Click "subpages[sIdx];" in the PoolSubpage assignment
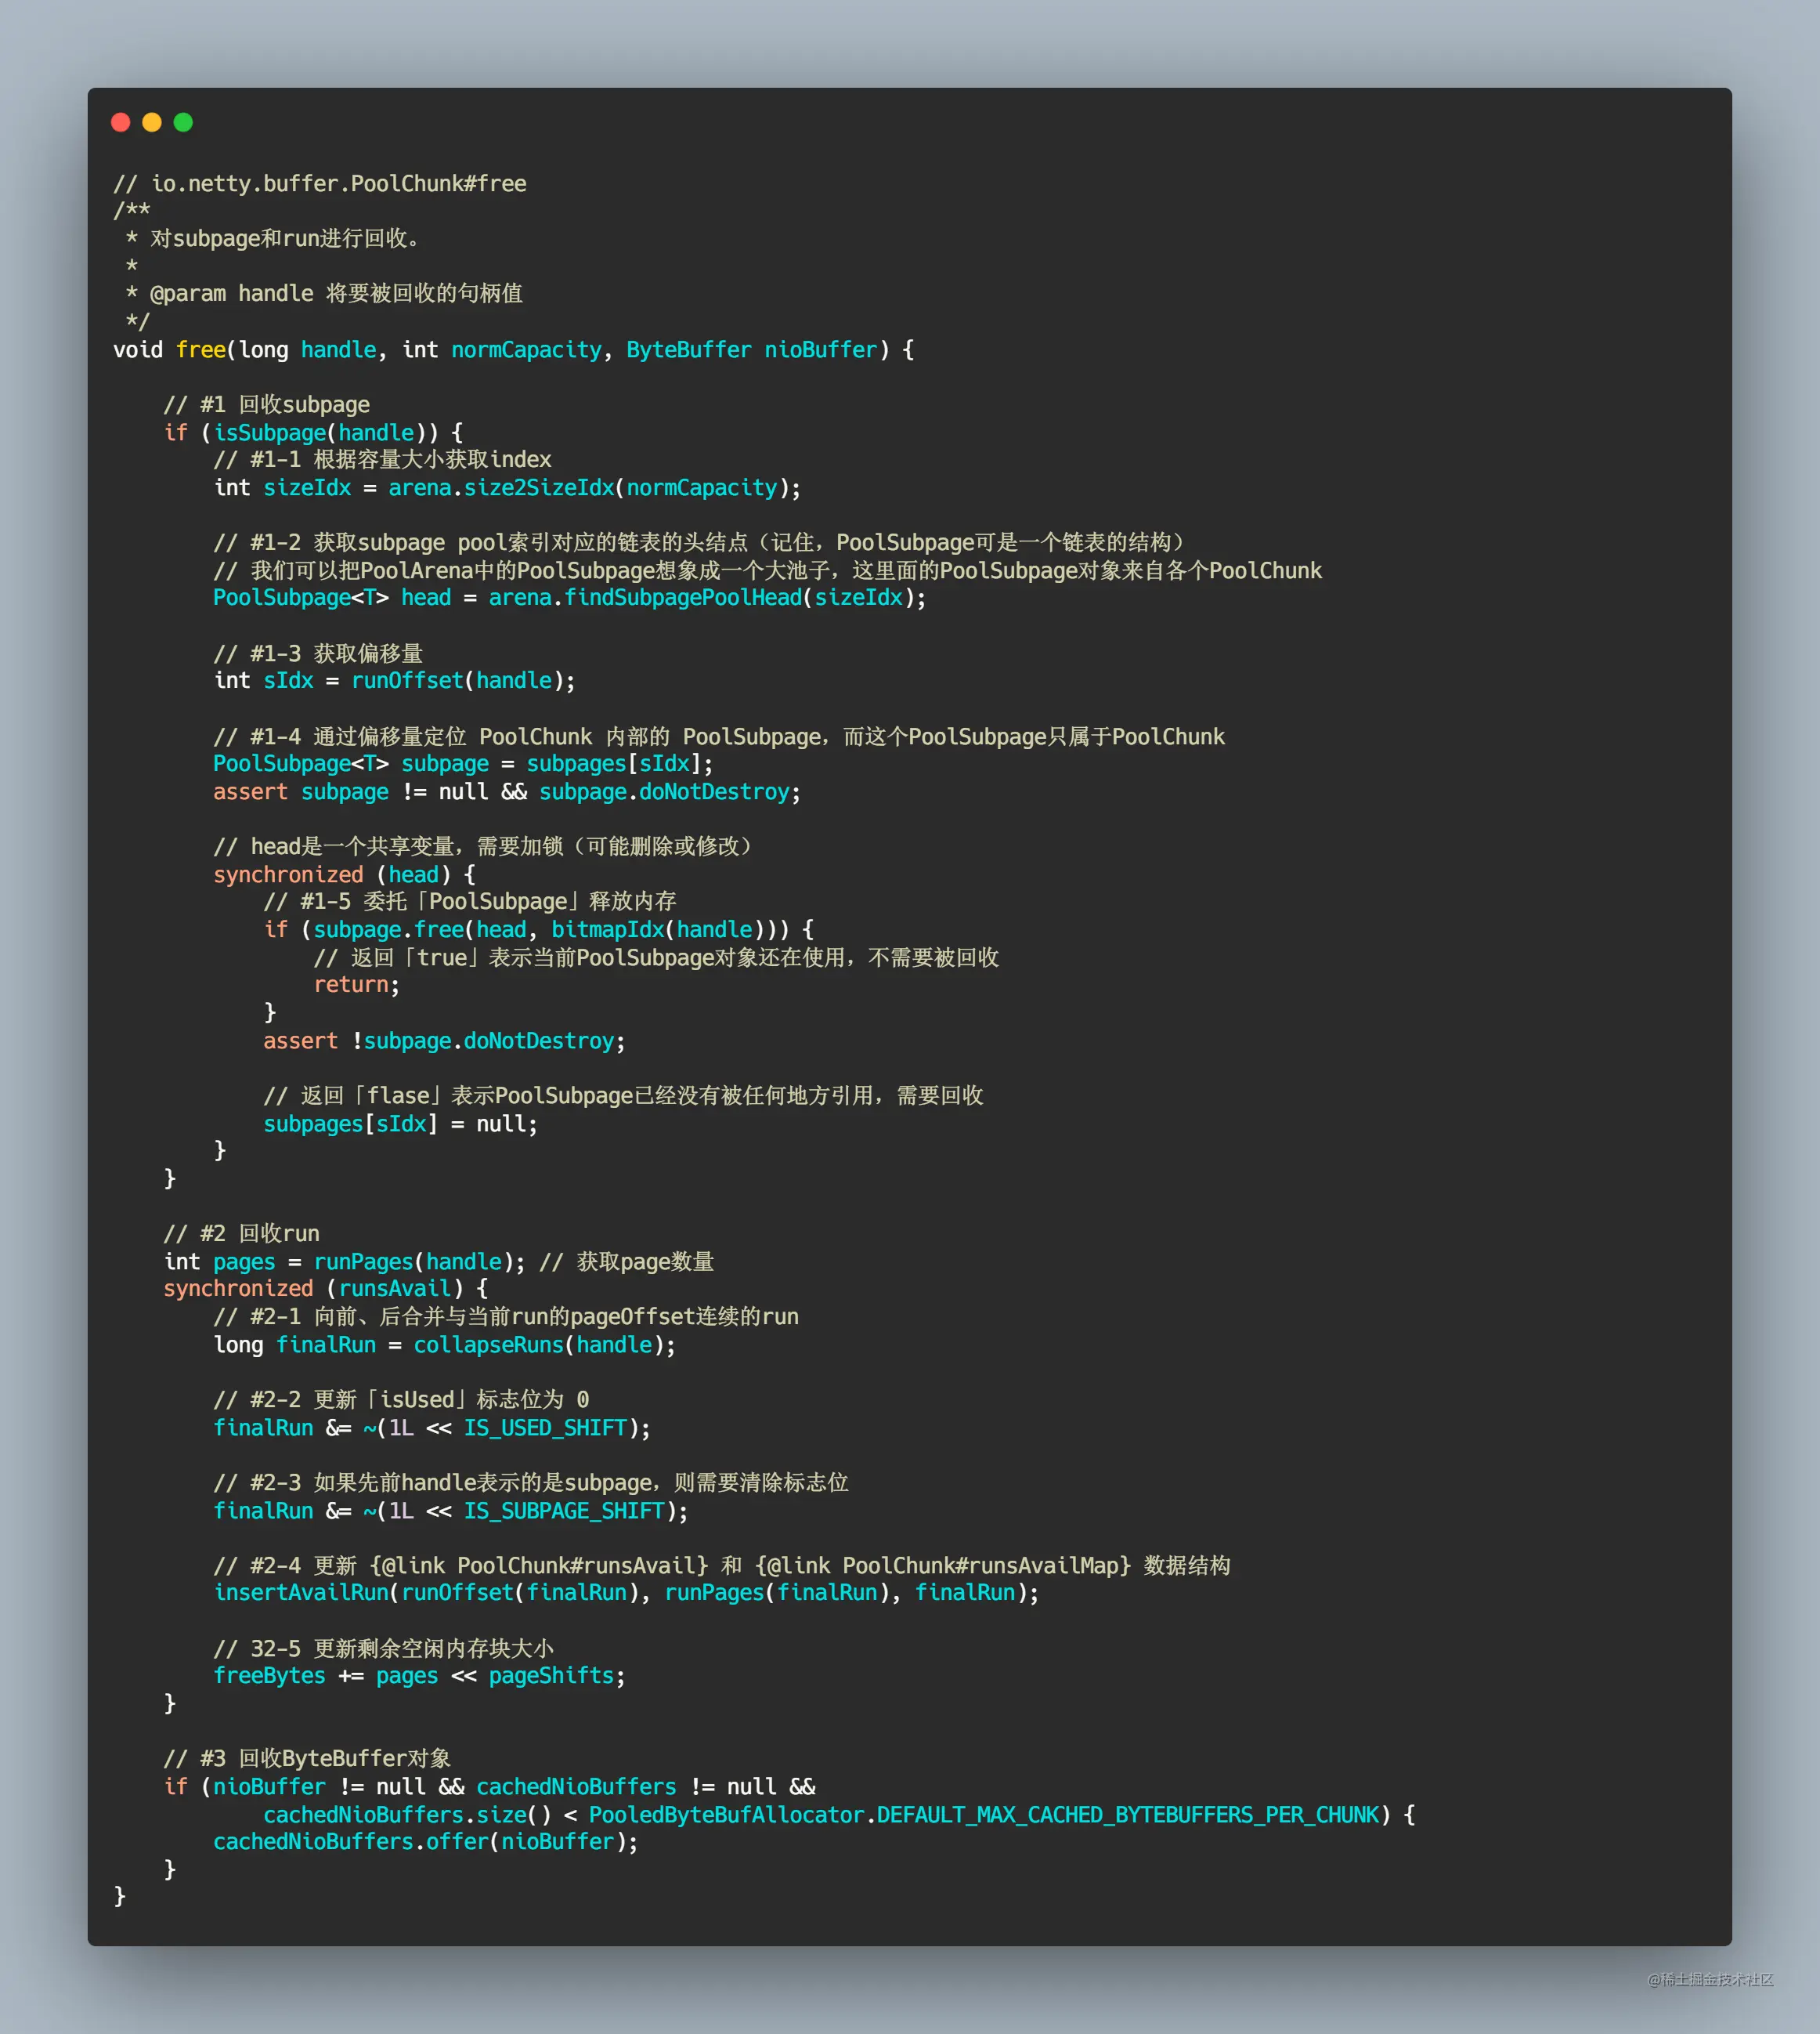 click(x=620, y=765)
